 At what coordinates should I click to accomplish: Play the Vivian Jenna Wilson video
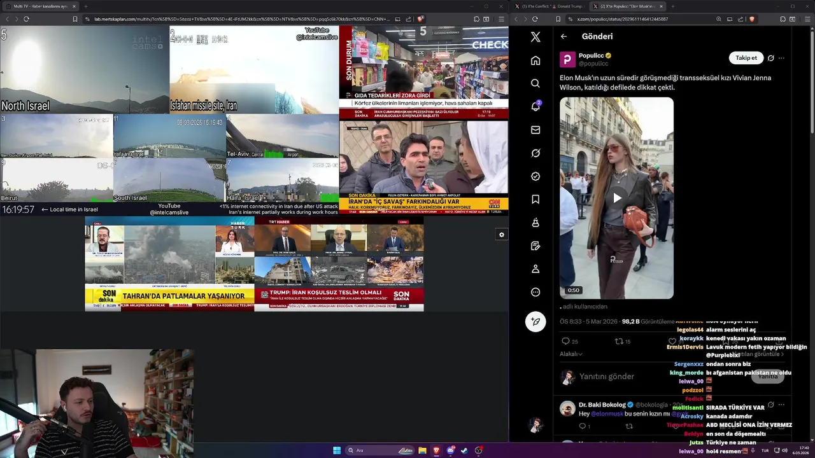616,198
